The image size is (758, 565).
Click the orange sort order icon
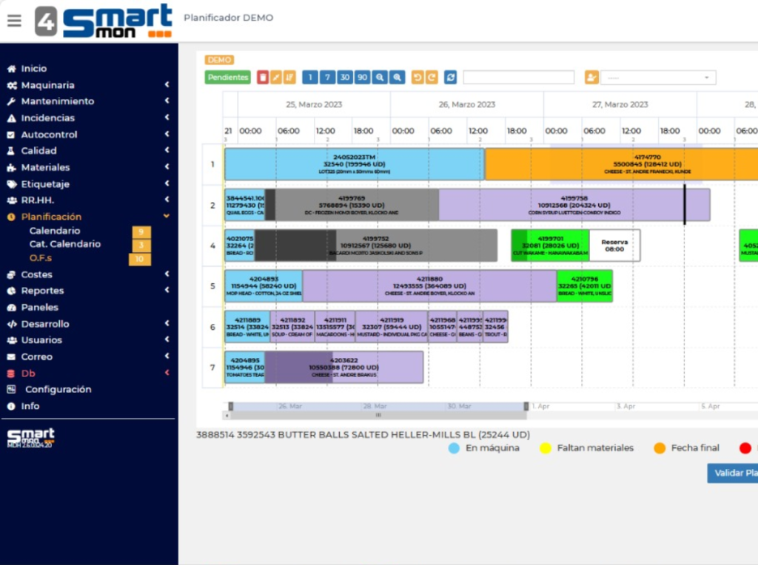coord(289,78)
